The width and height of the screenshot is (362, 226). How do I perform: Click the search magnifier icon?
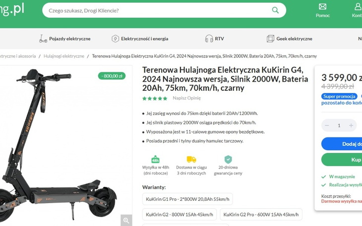(275, 10)
